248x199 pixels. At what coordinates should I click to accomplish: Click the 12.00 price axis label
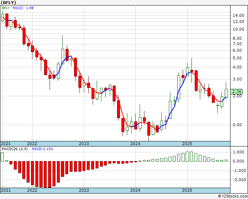pos(239,22)
